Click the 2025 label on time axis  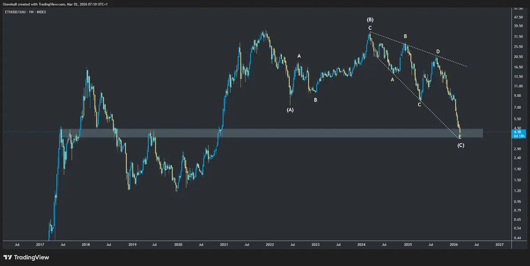tap(408, 244)
